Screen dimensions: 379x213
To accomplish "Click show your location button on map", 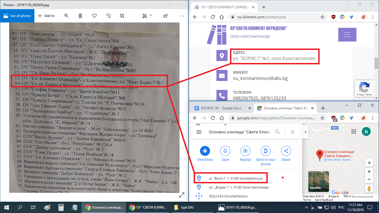I will pyautogui.click(x=369, y=163).
